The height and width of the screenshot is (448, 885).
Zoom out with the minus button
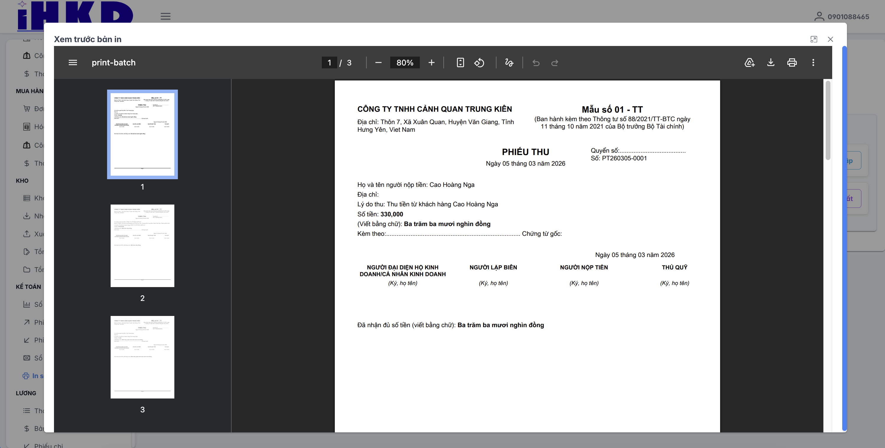tap(378, 62)
